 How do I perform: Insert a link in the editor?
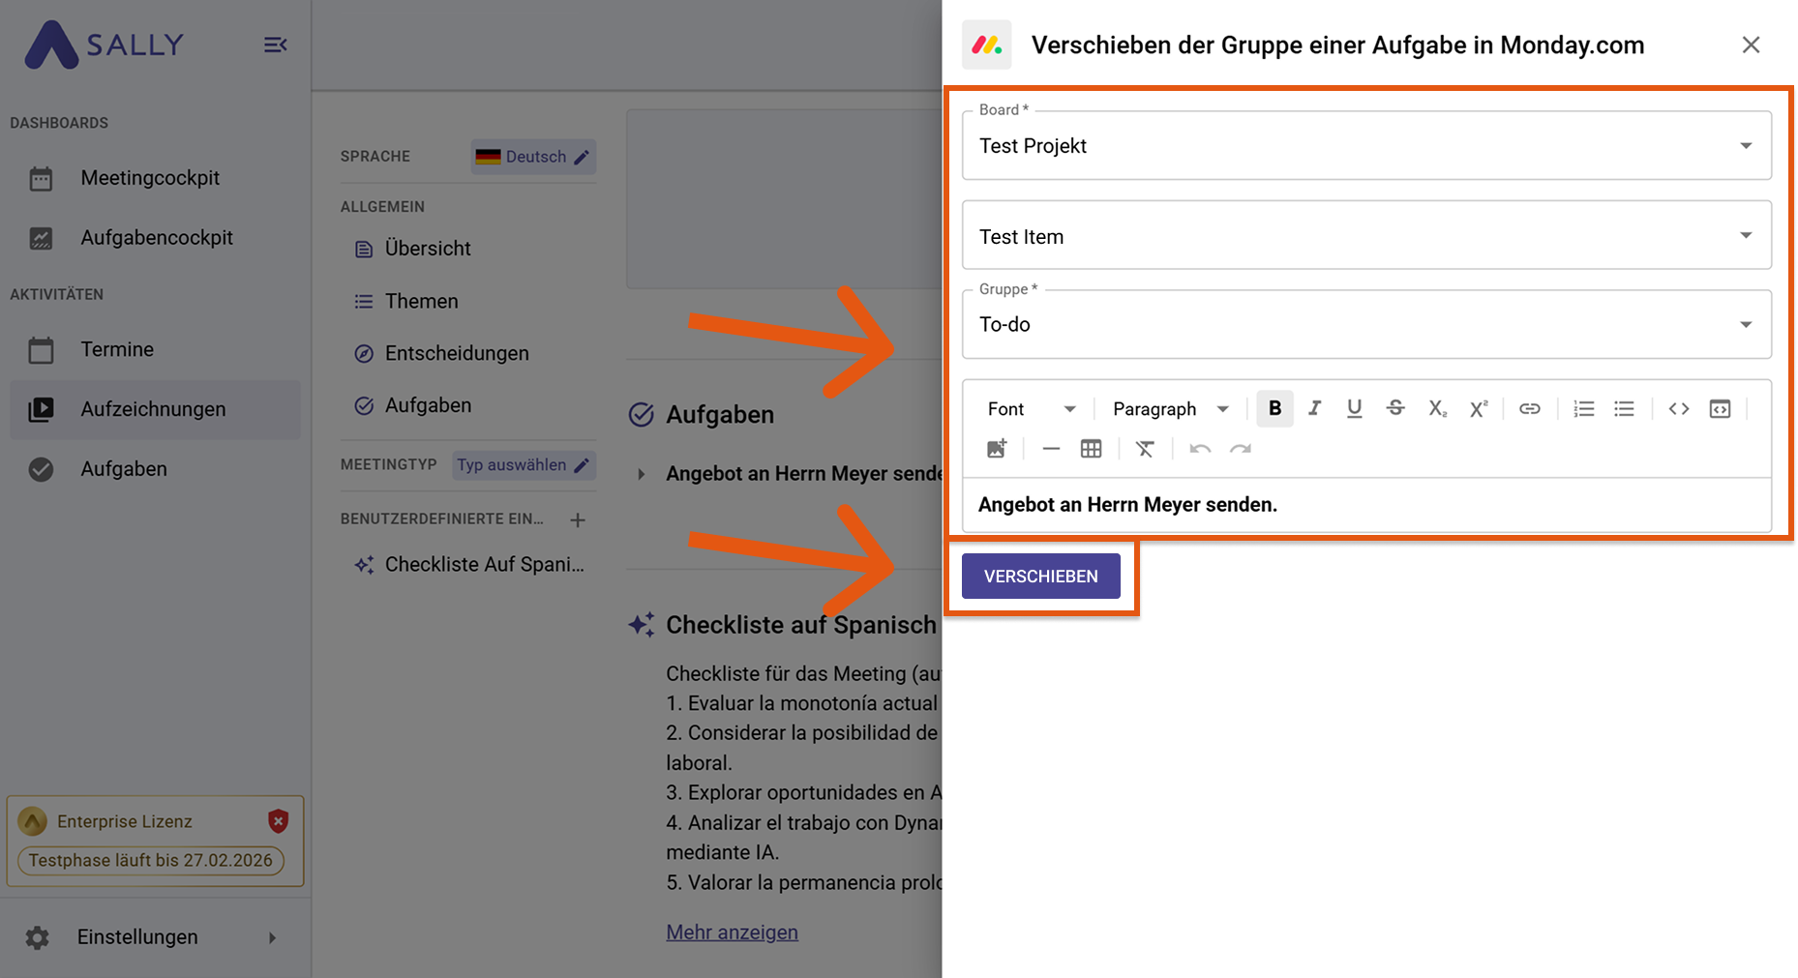click(x=1529, y=409)
